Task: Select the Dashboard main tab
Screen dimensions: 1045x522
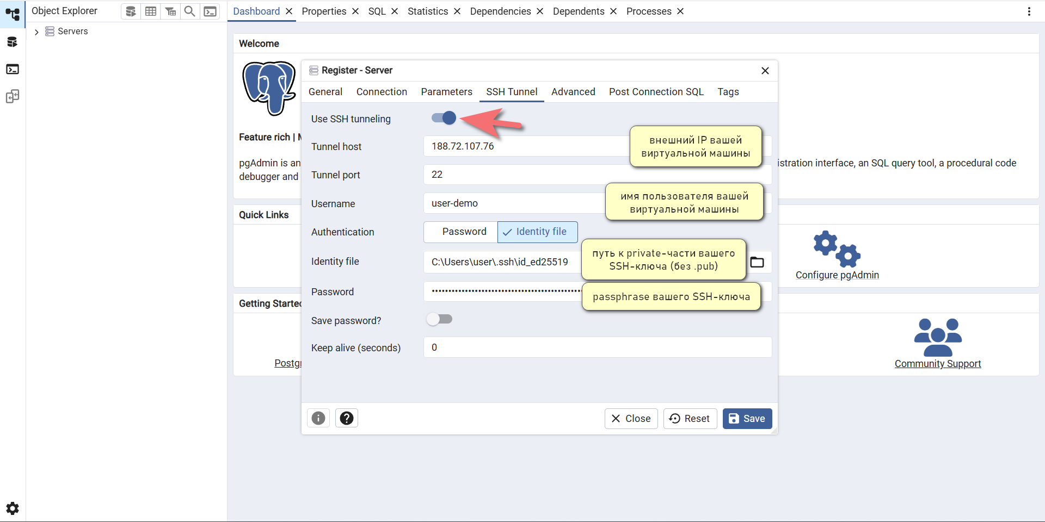Action: 256,11
